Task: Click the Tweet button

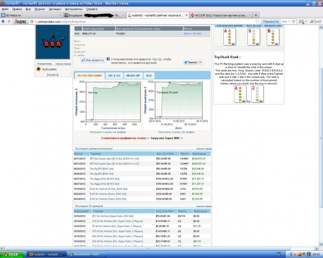Action: [190, 62]
